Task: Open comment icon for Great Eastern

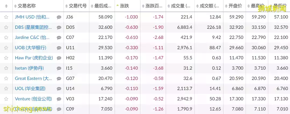Action: (x=59, y=79)
